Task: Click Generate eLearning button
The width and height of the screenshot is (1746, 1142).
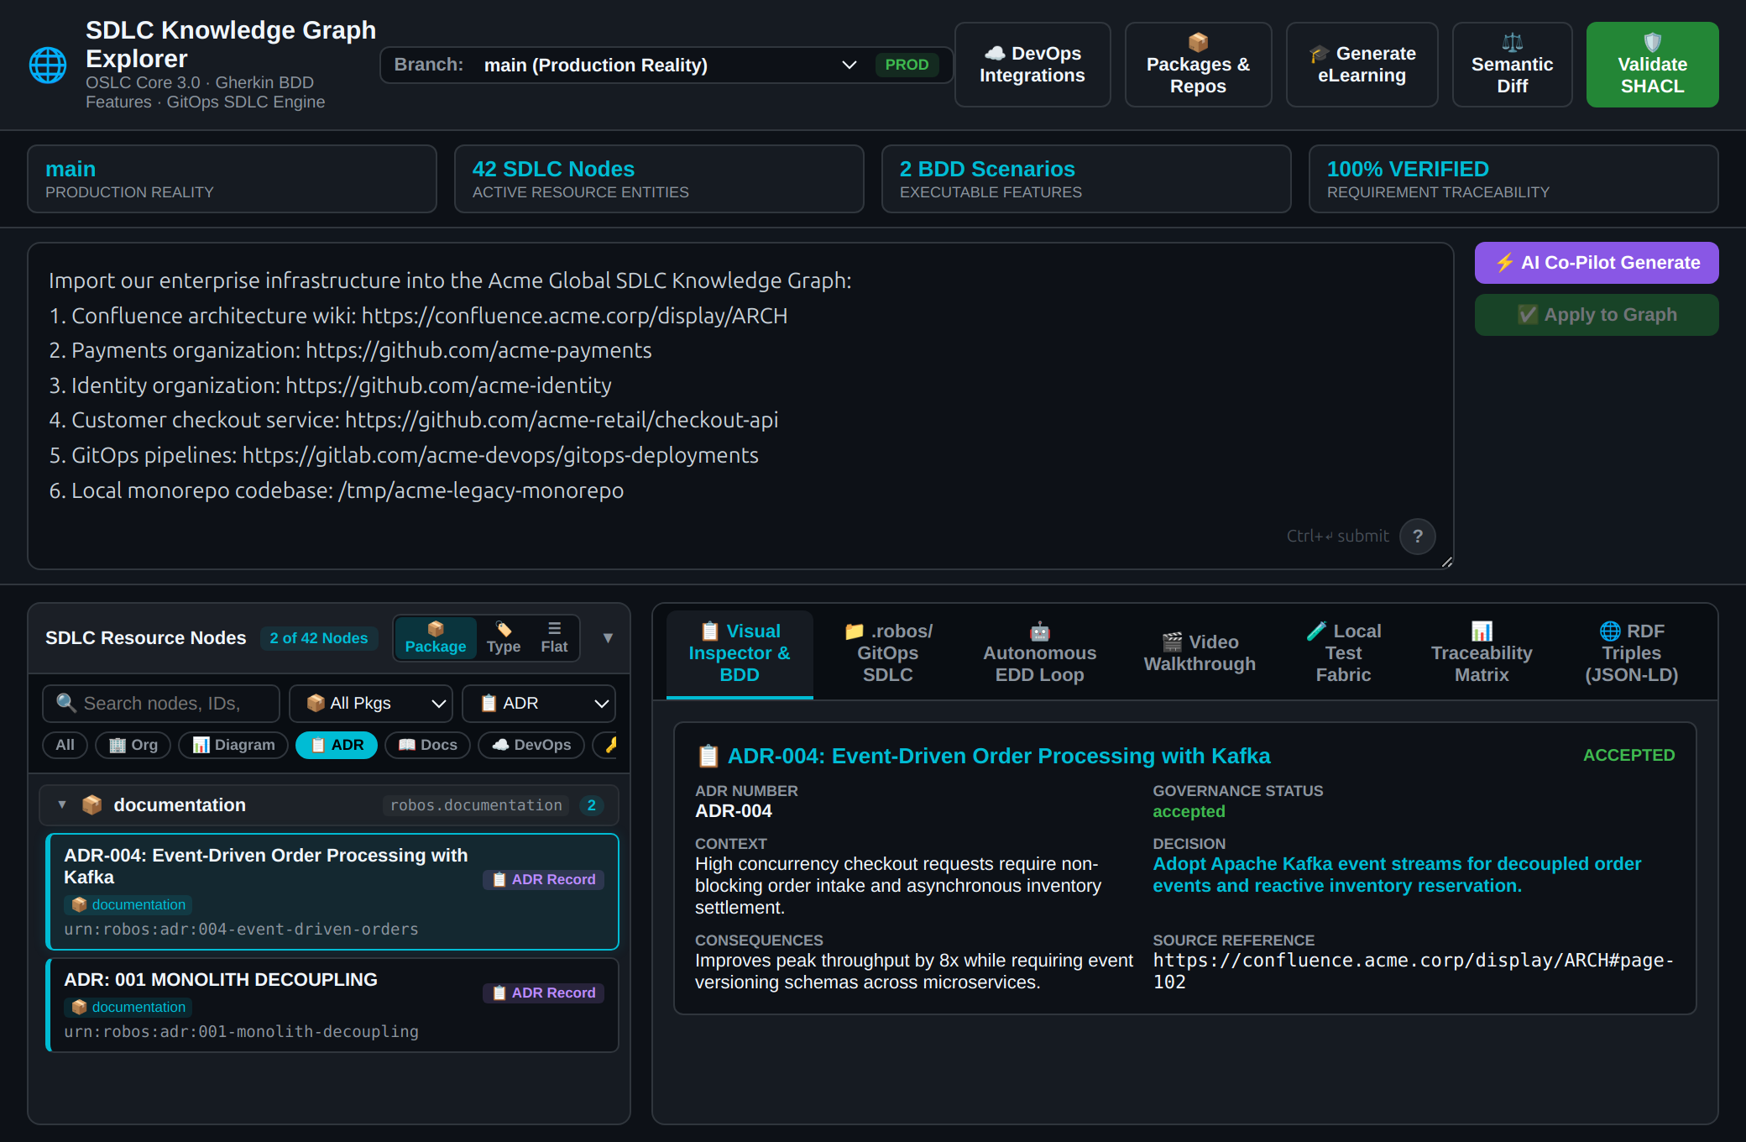Action: pyautogui.click(x=1362, y=65)
